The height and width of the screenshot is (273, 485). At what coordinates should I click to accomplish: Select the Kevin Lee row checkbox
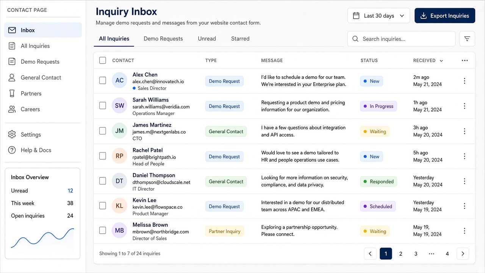tap(103, 206)
